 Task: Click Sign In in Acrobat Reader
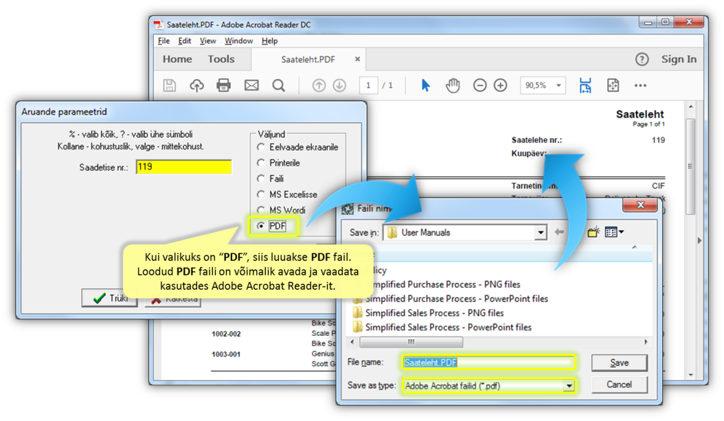point(679,59)
